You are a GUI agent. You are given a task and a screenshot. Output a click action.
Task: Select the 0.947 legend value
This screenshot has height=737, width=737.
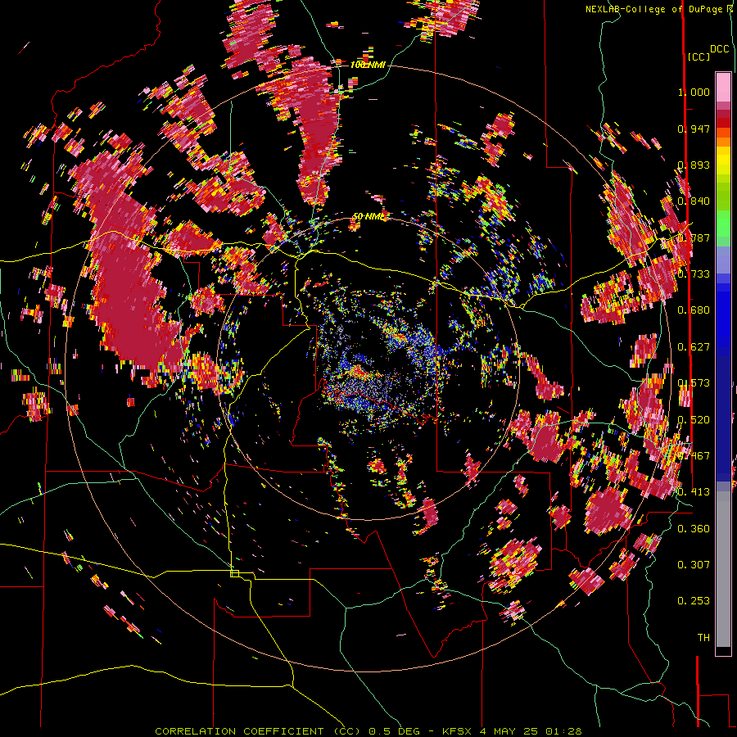click(x=694, y=129)
